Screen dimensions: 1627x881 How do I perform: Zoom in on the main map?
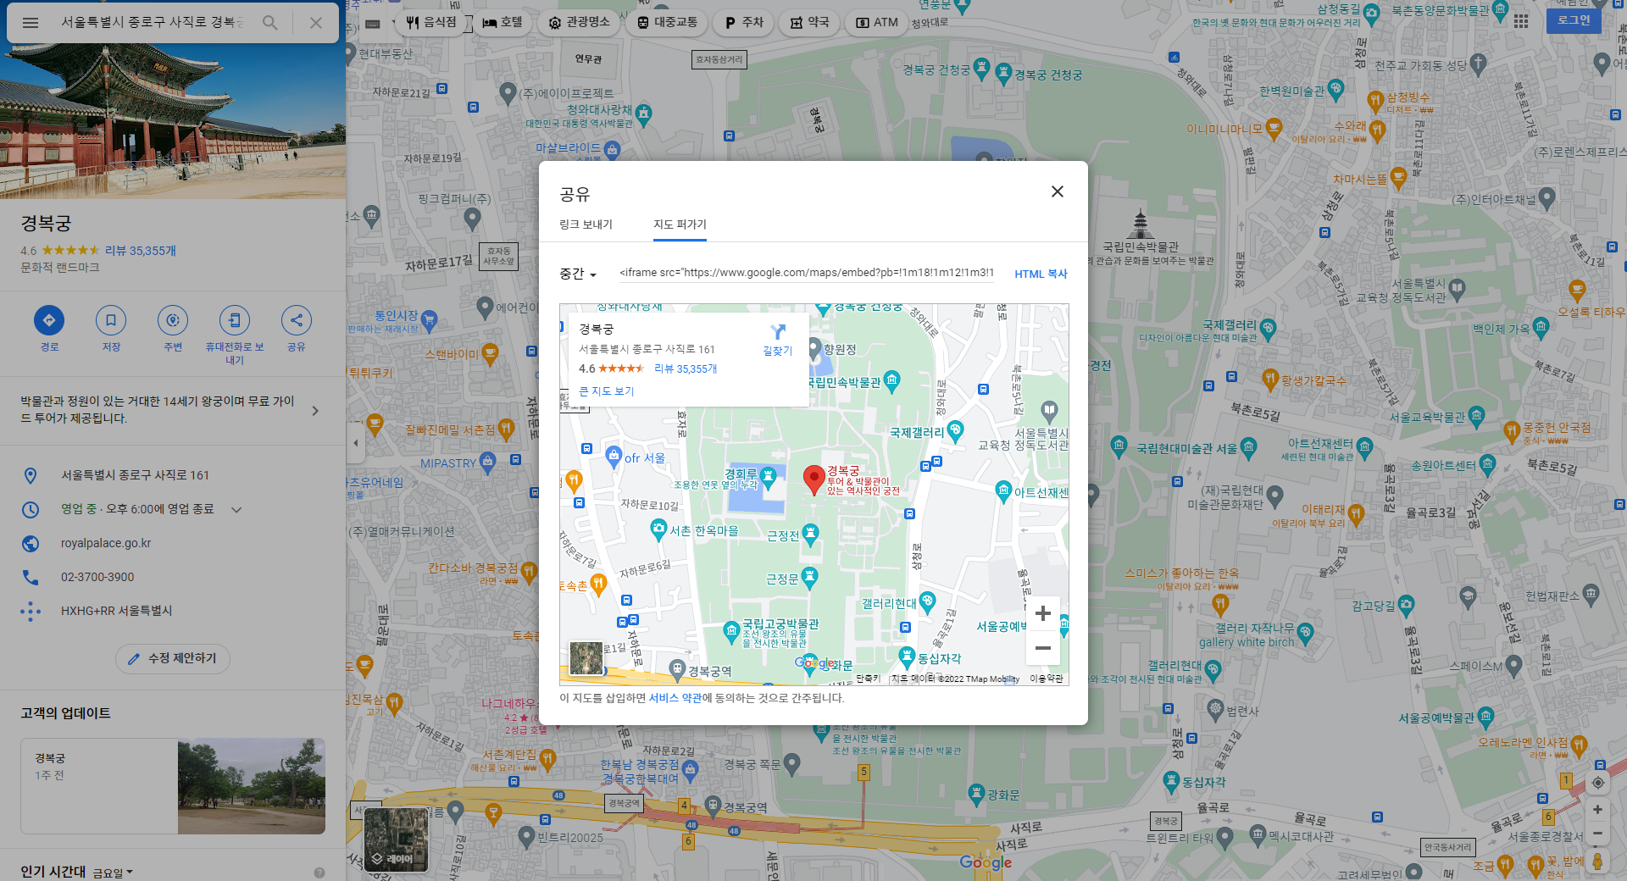(1597, 810)
